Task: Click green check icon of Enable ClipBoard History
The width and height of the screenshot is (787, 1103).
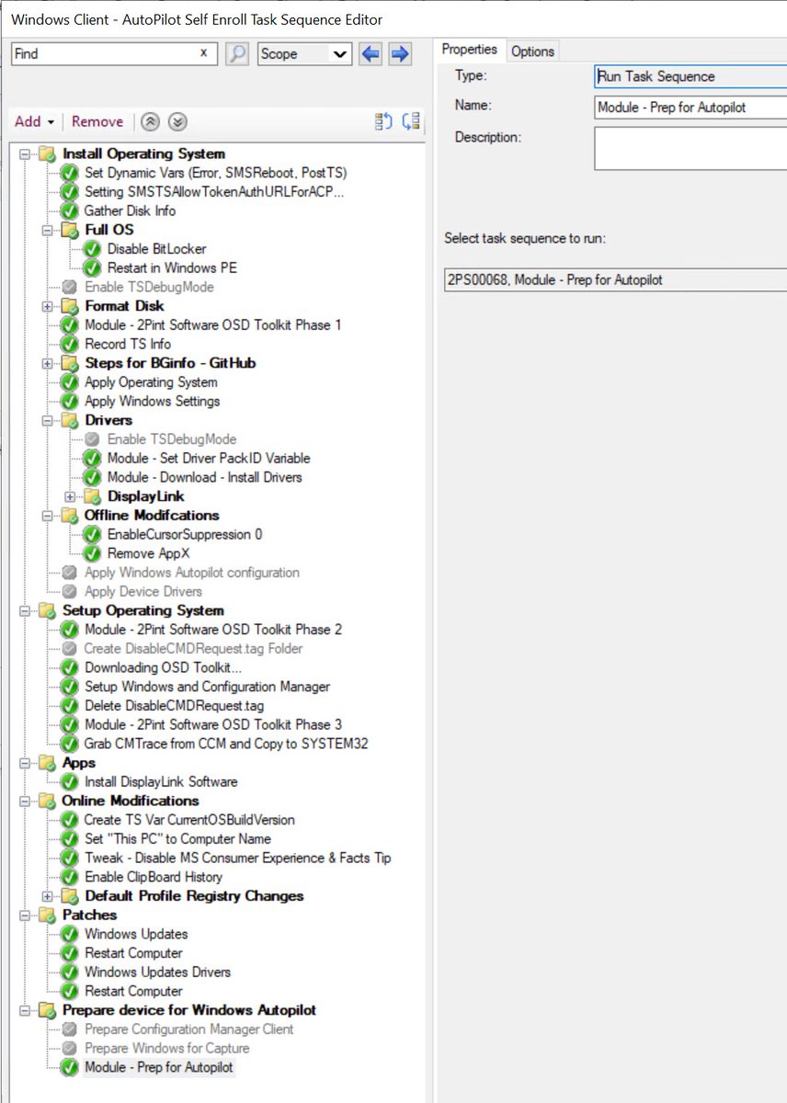Action: [x=69, y=877]
